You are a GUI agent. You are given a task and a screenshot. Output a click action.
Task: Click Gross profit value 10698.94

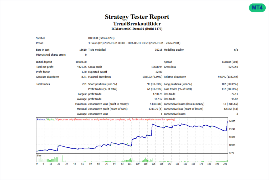click(x=157, y=67)
